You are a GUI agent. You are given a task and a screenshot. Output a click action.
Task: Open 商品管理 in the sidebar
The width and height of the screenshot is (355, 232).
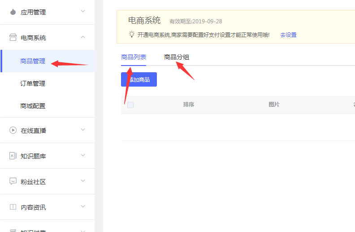pyautogui.click(x=48, y=61)
